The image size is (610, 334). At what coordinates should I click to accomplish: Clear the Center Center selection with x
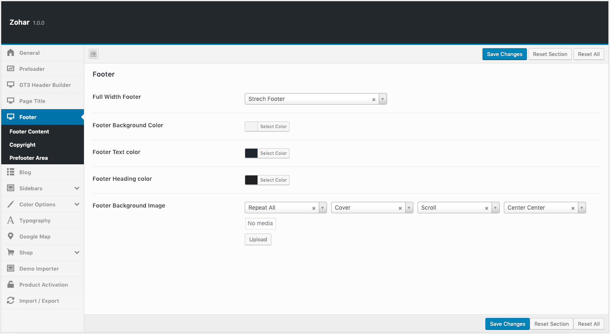pyautogui.click(x=573, y=208)
